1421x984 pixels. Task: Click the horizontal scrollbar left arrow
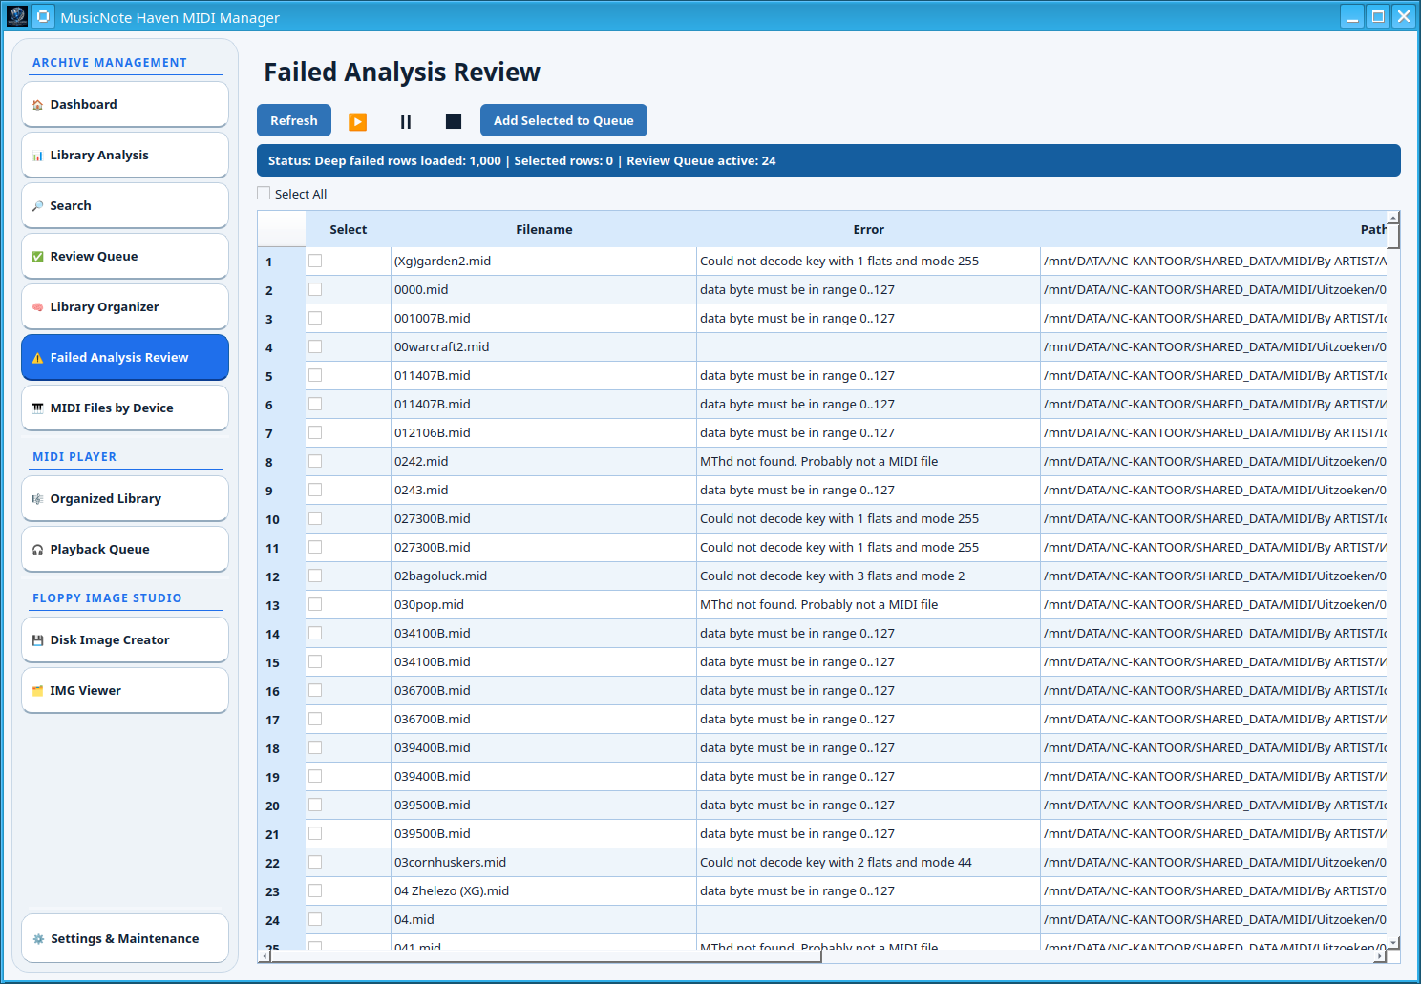coord(264,956)
